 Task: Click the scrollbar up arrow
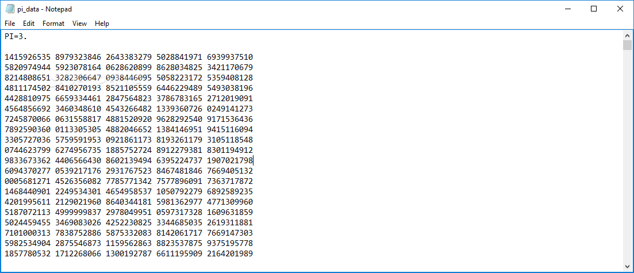point(627,35)
